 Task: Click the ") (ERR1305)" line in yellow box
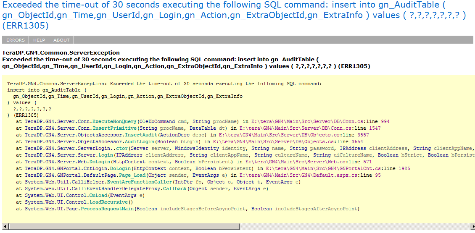pos(23,115)
